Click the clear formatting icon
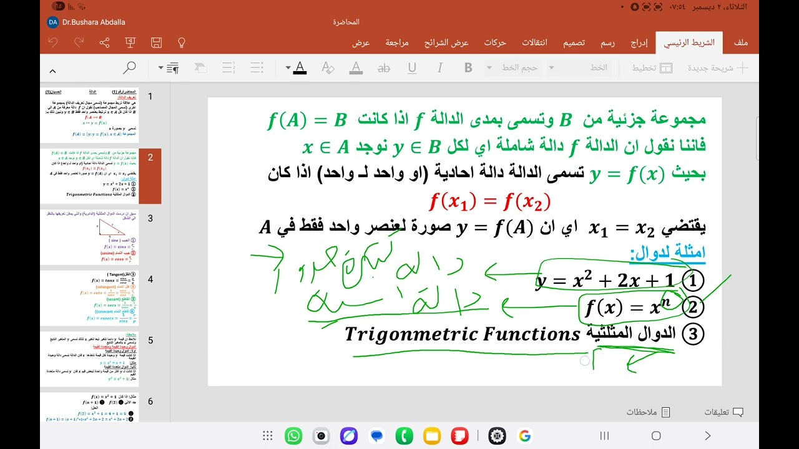 point(328,67)
